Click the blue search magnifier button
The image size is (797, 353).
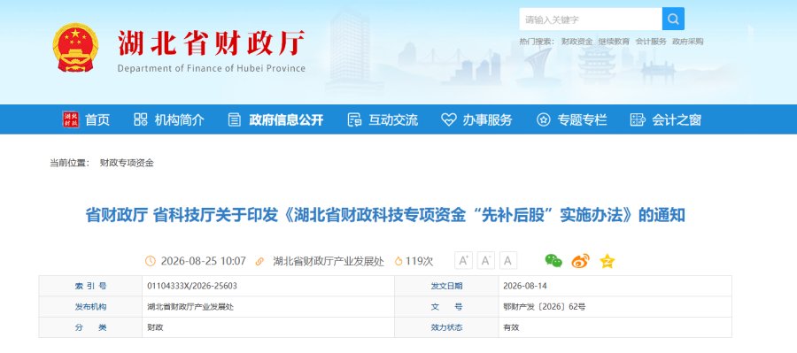coord(673,19)
